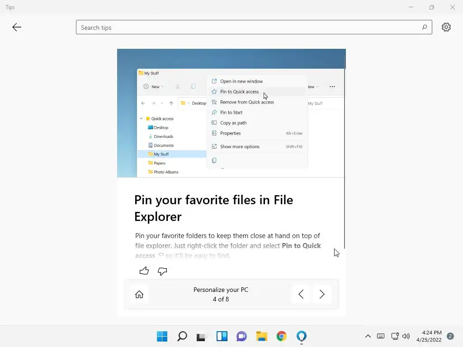
Task: Go back with the left arrow
Action: click(17, 27)
